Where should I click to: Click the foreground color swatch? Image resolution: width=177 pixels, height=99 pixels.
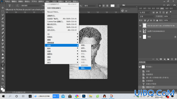click(2, 89)
